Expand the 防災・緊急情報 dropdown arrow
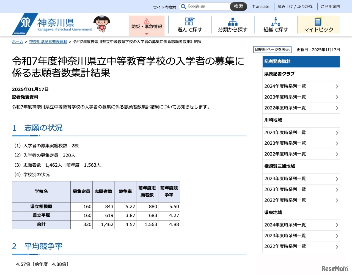Viewport: 352px width, 275px height. click(x=147, y=34)
